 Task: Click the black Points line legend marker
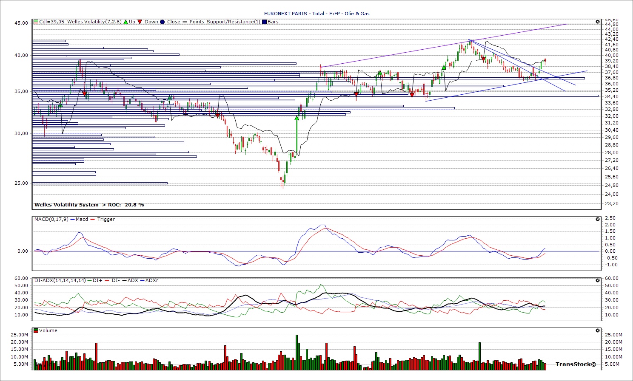(x=185, y=22)
